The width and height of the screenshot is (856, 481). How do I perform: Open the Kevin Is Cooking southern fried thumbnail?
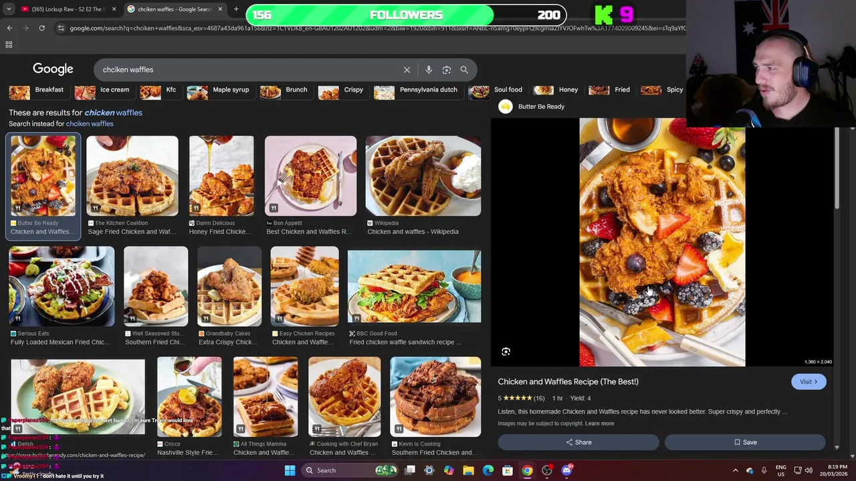[435, 396]
